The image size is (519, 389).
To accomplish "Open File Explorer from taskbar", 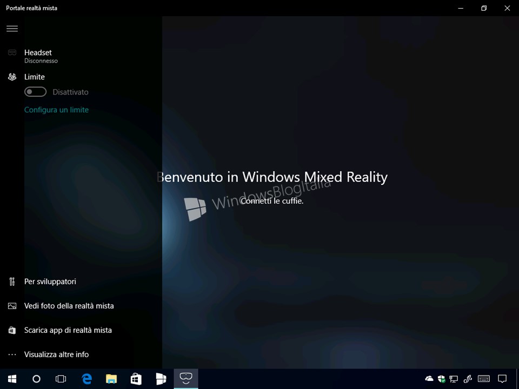I will 111,379.
